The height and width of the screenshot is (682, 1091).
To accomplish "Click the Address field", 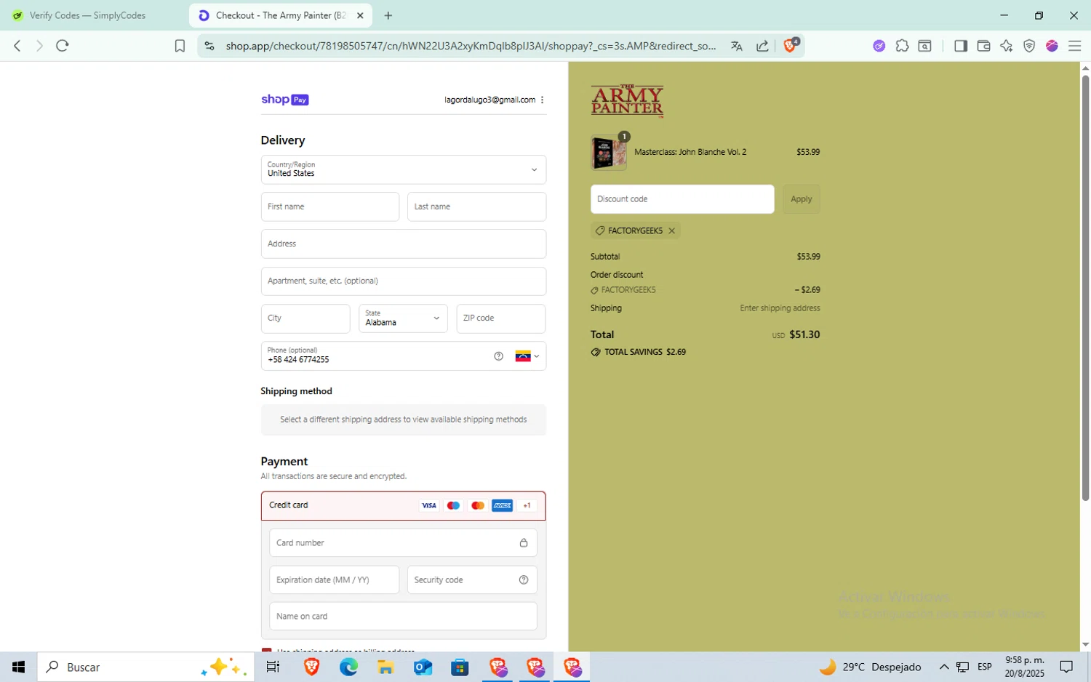I will pos(404,244).
